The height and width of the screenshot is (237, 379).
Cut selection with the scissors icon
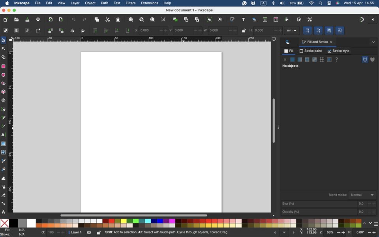coord(107,20)
